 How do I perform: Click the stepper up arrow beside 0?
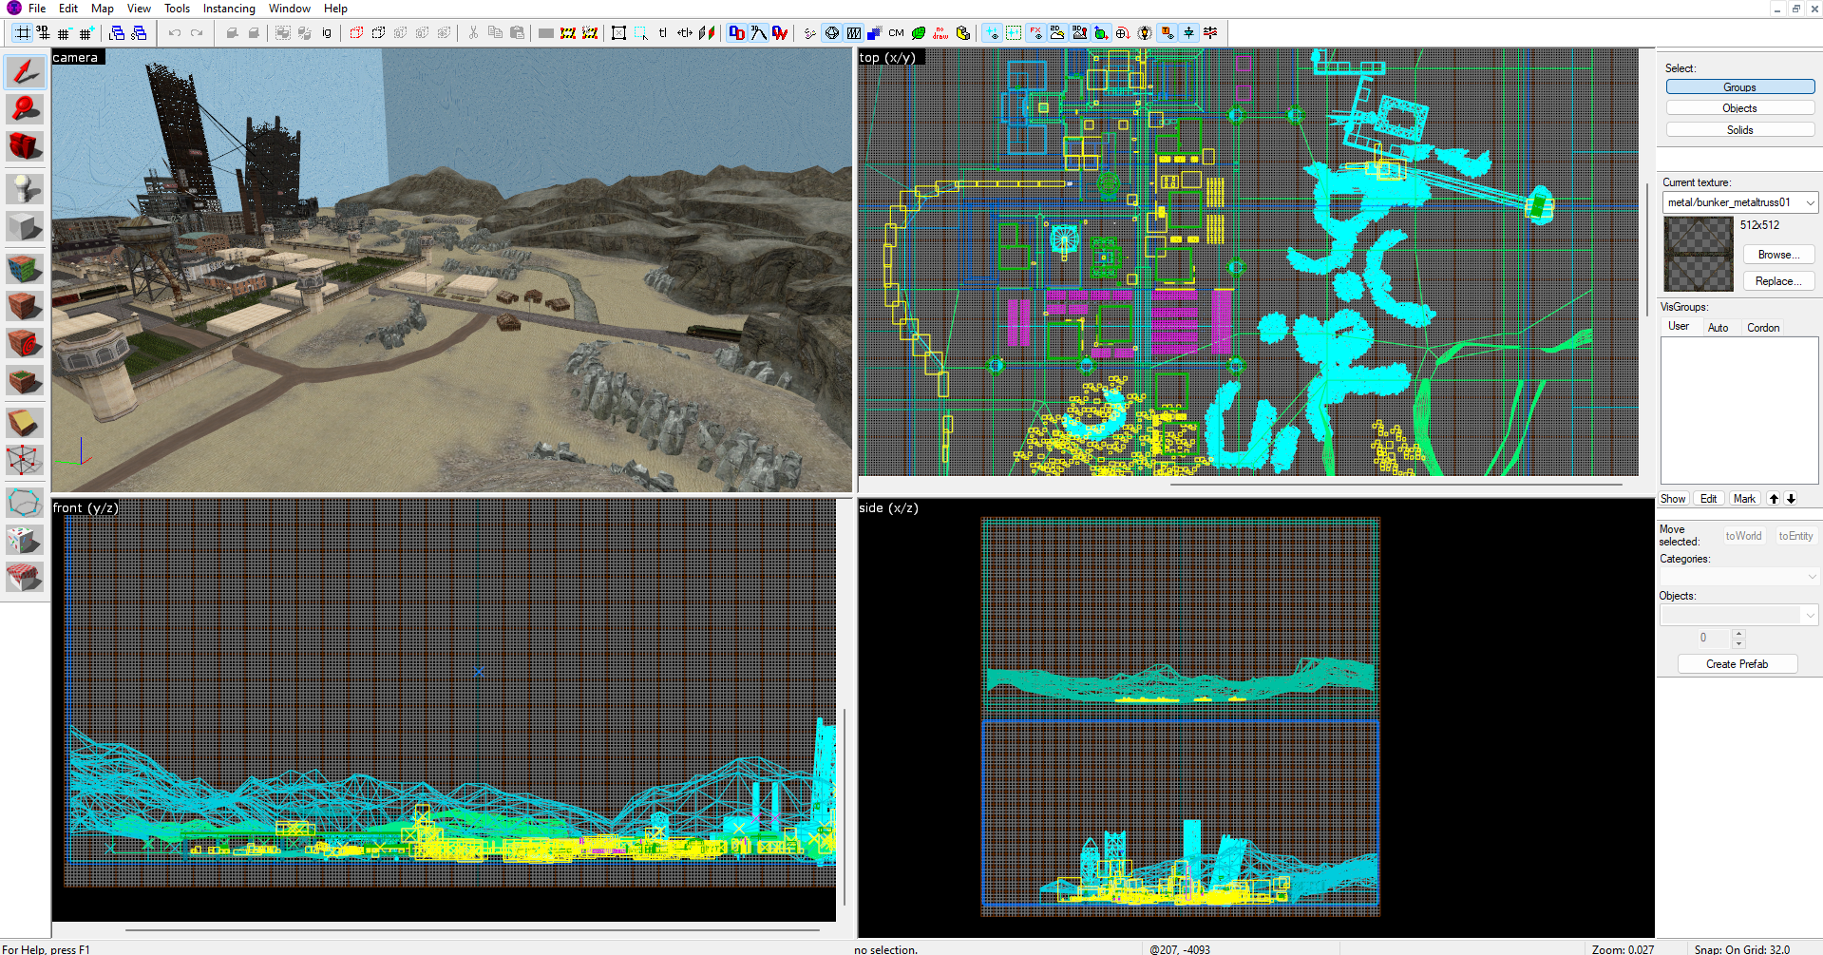point(1738,634)
